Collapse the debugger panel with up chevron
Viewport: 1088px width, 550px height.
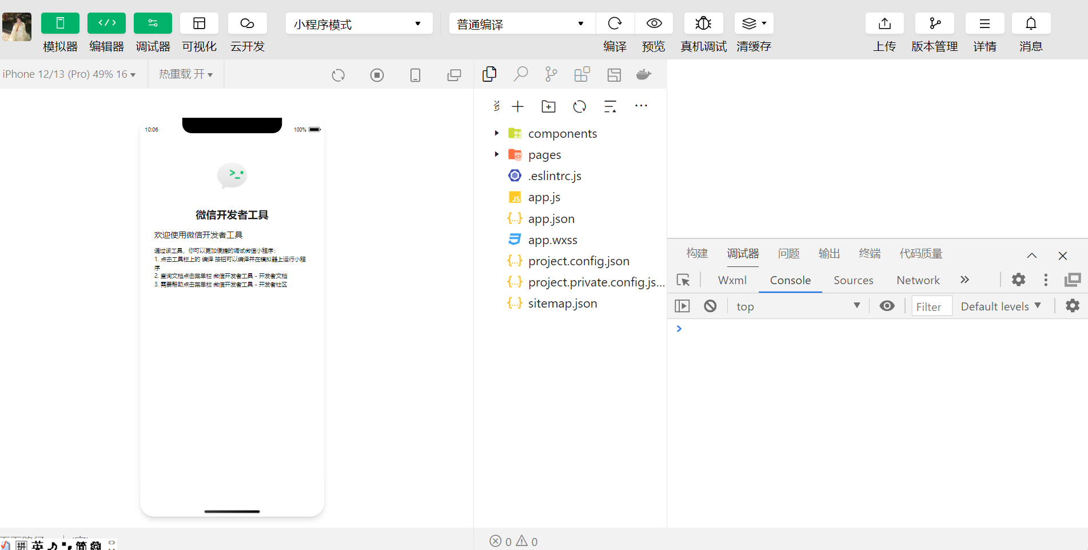(1032, 256)
